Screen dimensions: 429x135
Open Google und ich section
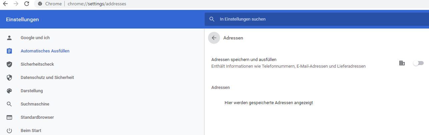(x=35, y=38)
